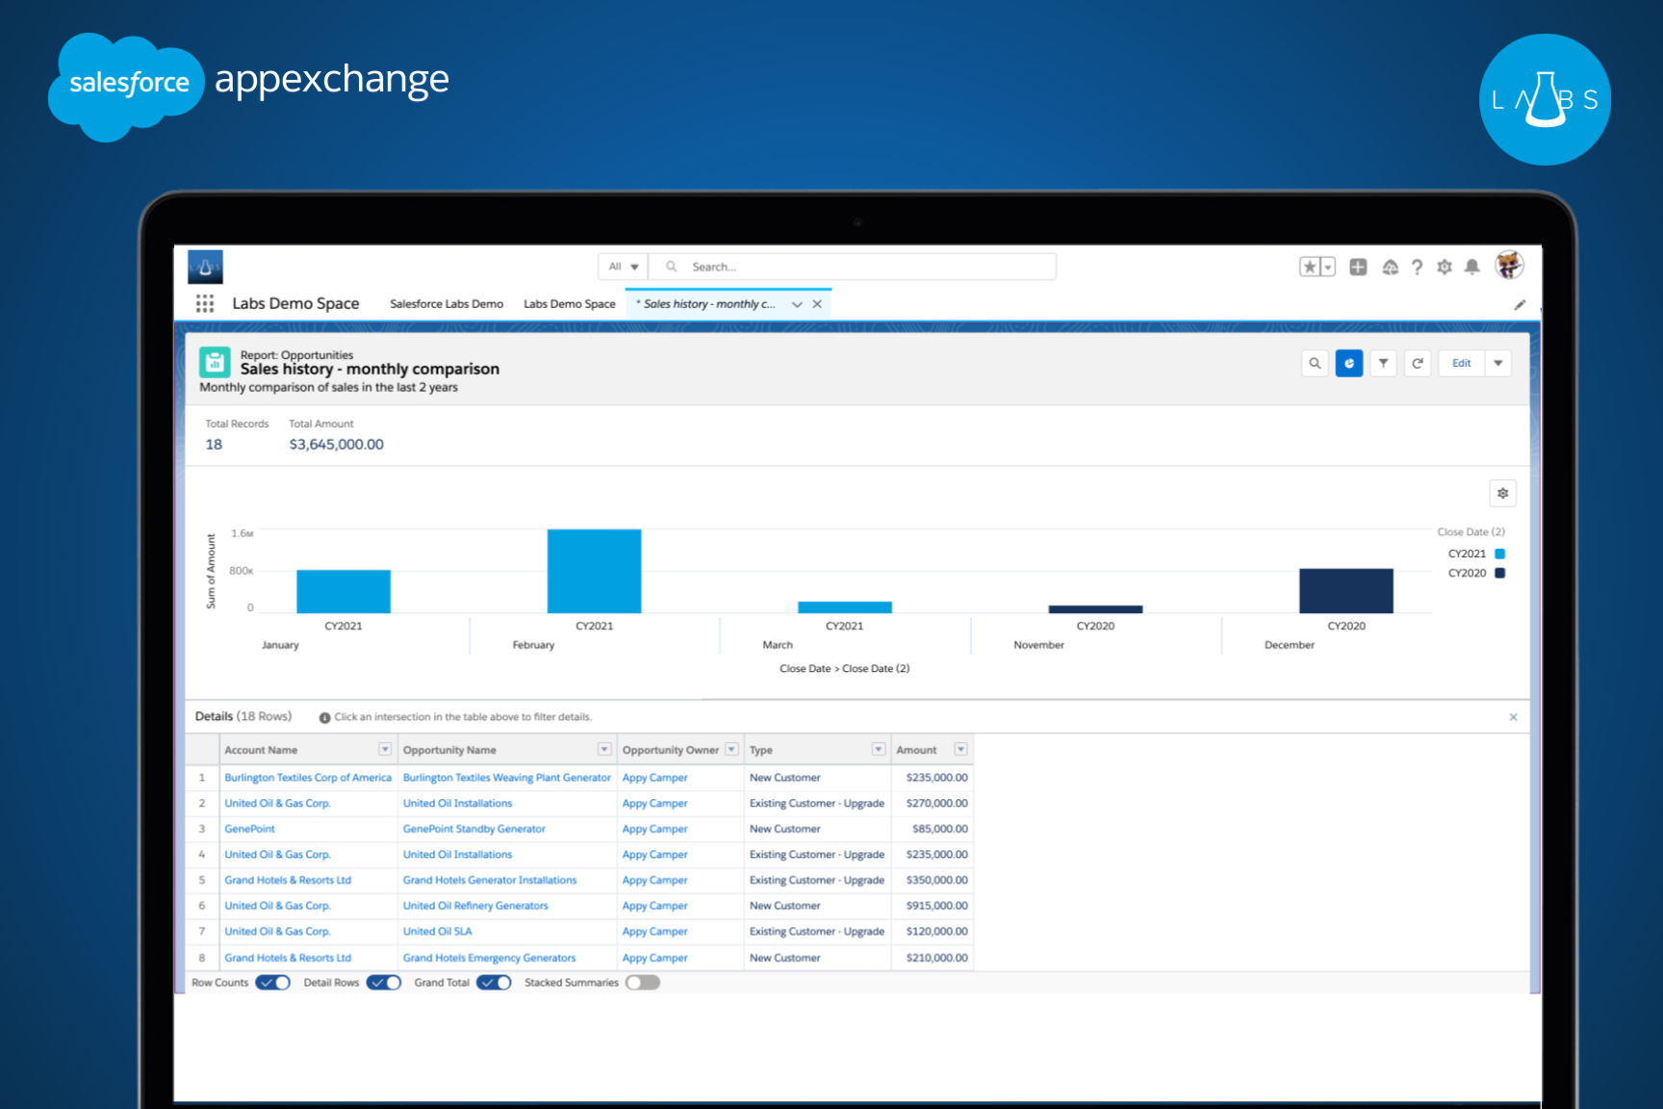The height and width of the screenshot is (1109, 1663).
Task: Click the report search magnifier button
Action: tap(1315, 363)
